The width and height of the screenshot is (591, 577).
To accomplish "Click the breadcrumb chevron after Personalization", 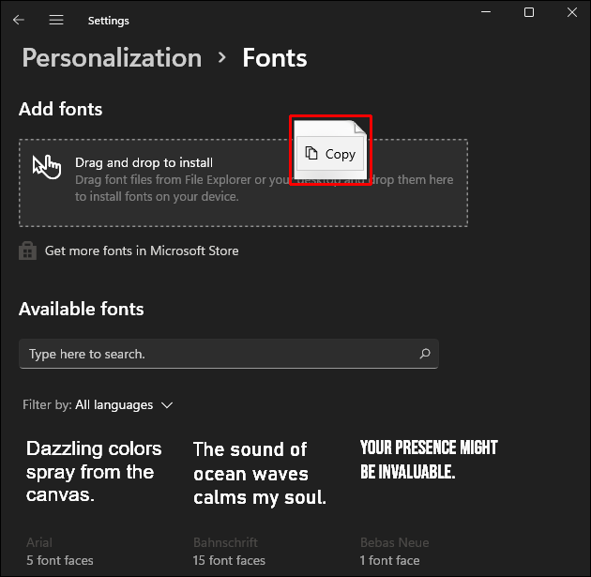I will 222,57.
